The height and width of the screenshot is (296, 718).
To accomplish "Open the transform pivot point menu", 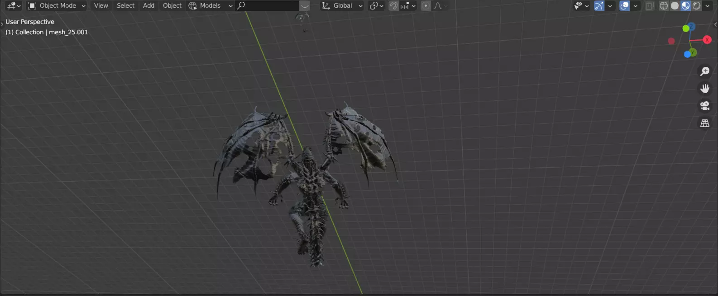I will pyautogui.click(x=376, y=5).
